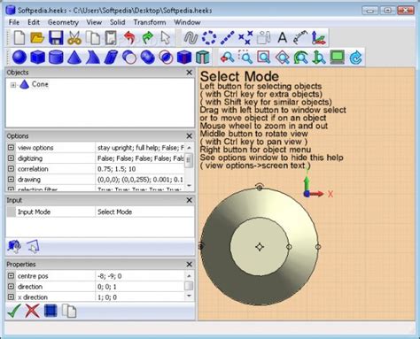Viewport: 420px width, 339px height.
Task: Add a cube solid
Action: click(37, 57)
